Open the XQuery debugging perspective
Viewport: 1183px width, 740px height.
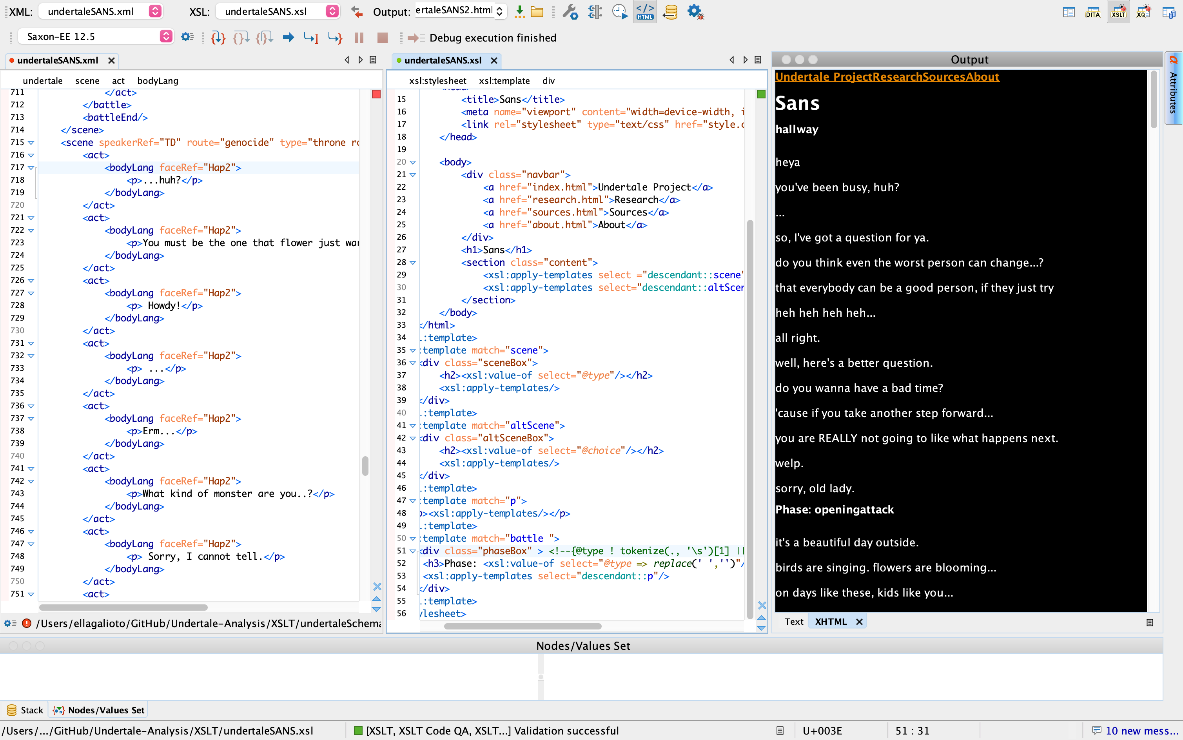pyautogui.click(x=1142, y=12)
